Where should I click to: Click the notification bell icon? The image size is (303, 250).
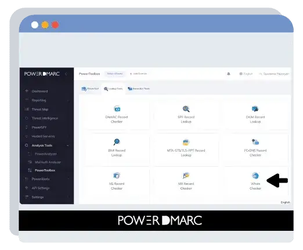[x=229, y=74]
